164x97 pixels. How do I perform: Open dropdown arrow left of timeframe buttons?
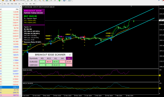pyautogui.click(x=1, y=4)
